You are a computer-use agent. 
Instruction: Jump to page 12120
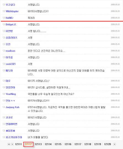[108, 144]
